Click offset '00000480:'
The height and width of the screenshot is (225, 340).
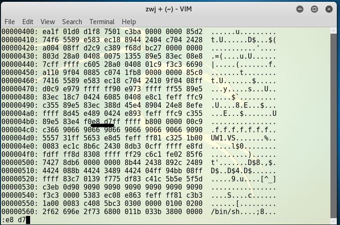pos(20,97)
